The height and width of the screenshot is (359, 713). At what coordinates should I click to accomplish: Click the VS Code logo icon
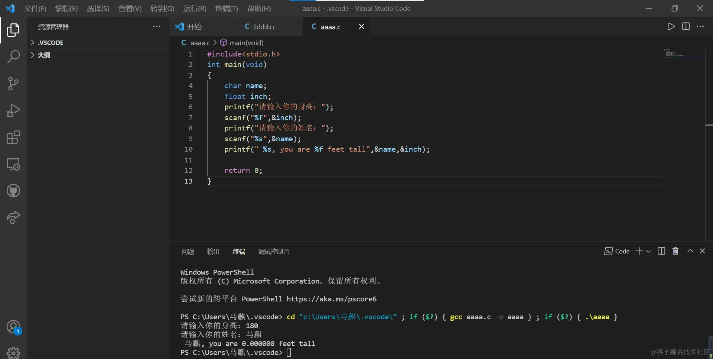tap(10, 8)
